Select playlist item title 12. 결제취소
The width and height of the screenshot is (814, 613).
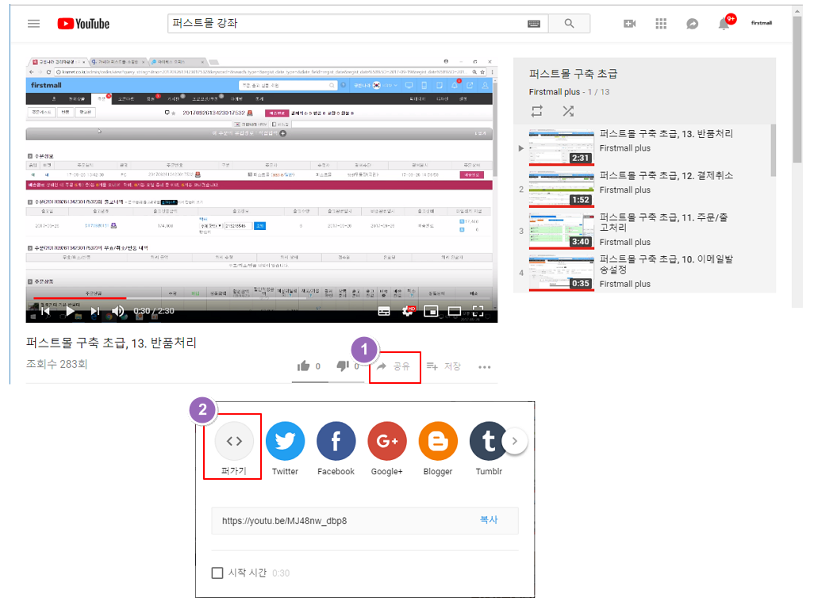click(666, 176)
